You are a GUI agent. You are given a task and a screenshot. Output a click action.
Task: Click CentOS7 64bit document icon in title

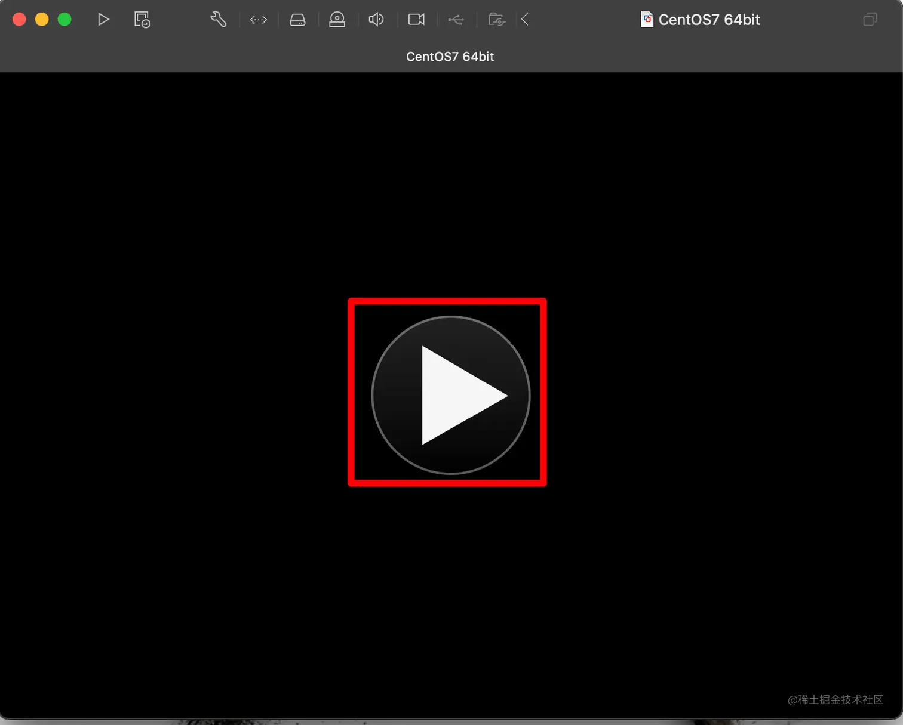point(647,20)
